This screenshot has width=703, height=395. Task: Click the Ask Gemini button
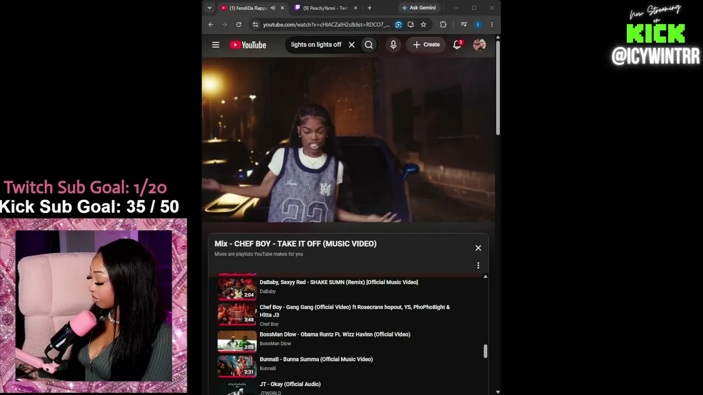coord(419,8)
